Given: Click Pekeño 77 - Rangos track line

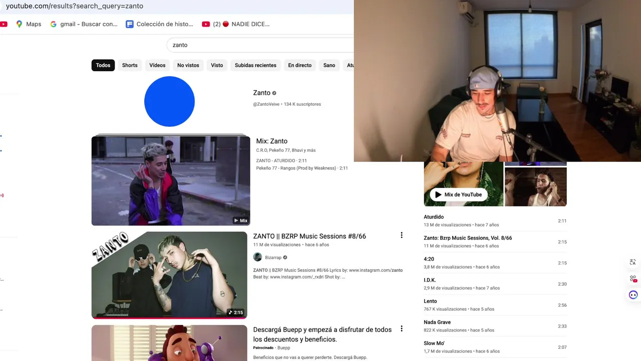Looking at the screenshot, I should [302, 168].
